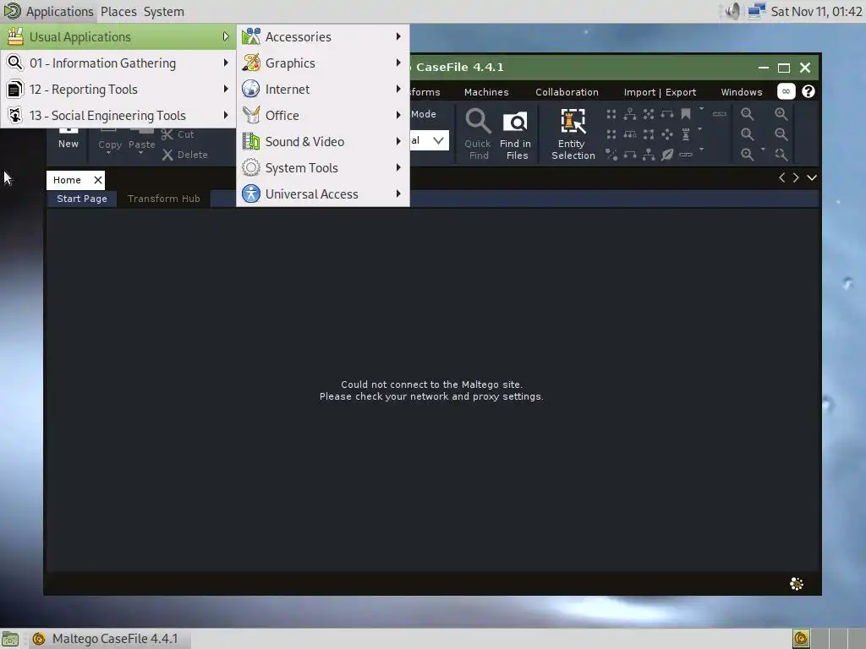Open the System Tools submenu

(x=322, y=168)
